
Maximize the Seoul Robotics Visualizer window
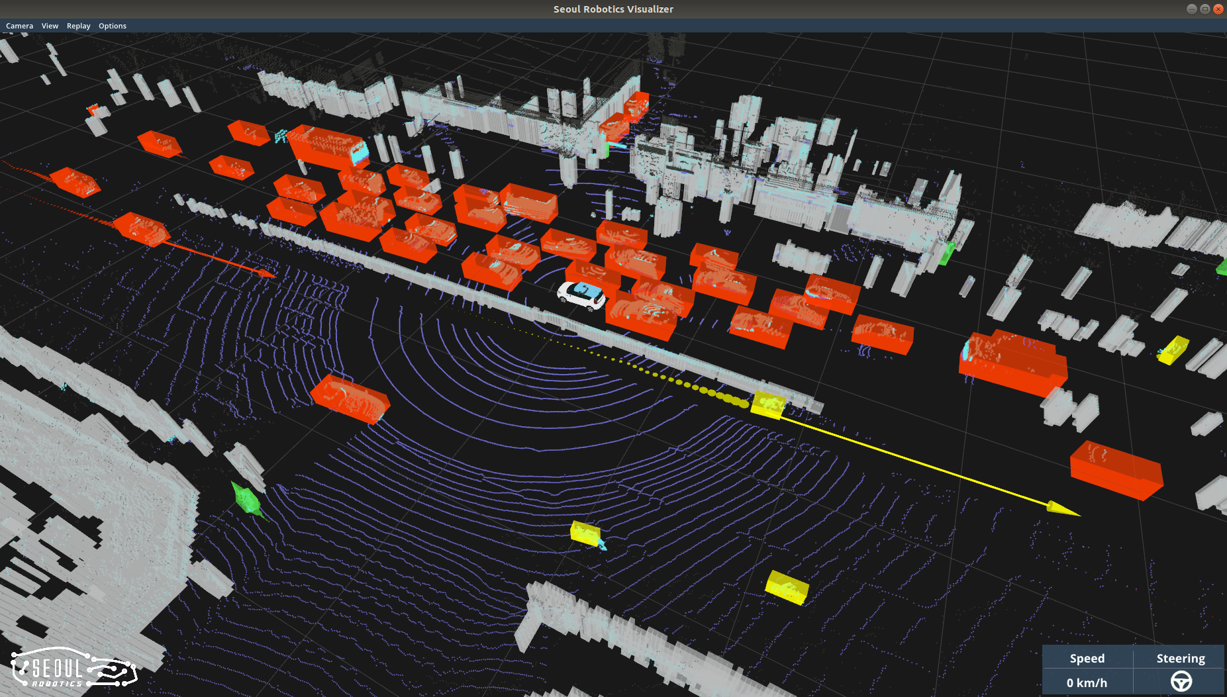pyautogui.click(x=1205, y=9)
